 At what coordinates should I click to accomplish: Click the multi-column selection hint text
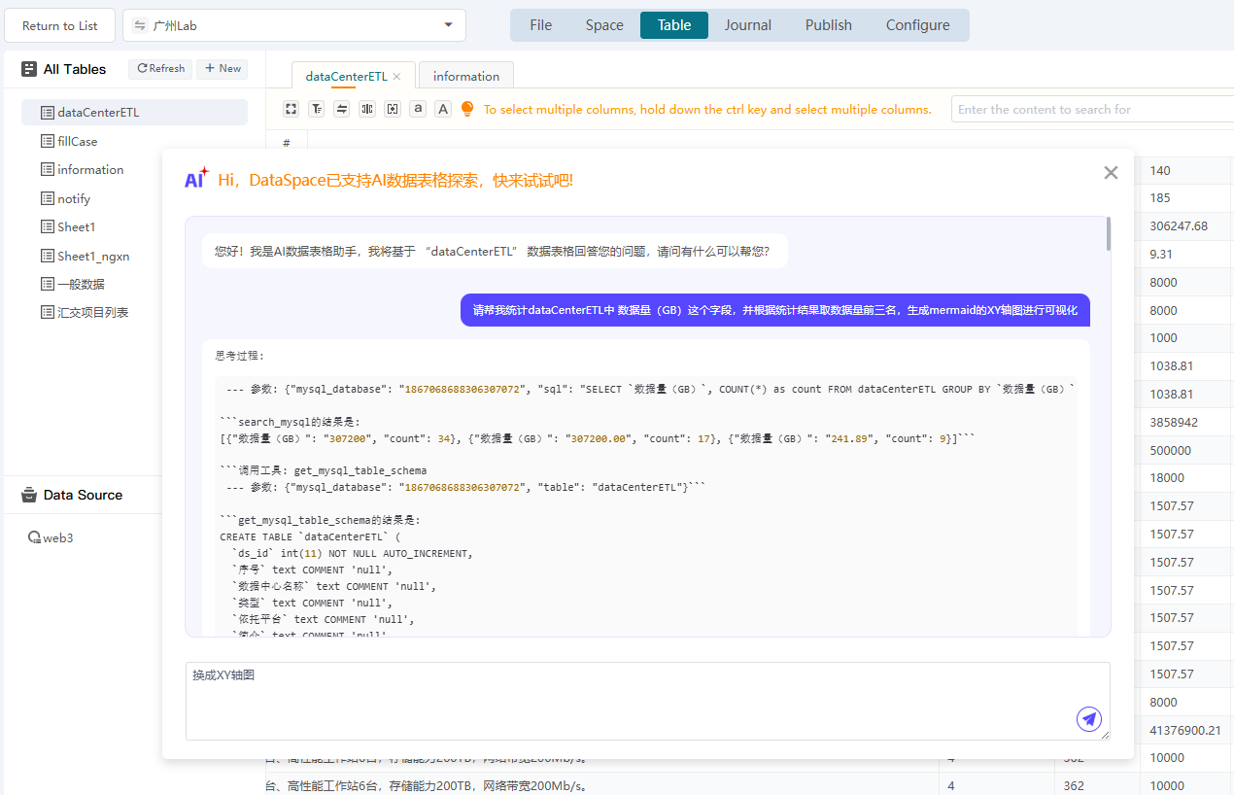(x=707, y=109)
